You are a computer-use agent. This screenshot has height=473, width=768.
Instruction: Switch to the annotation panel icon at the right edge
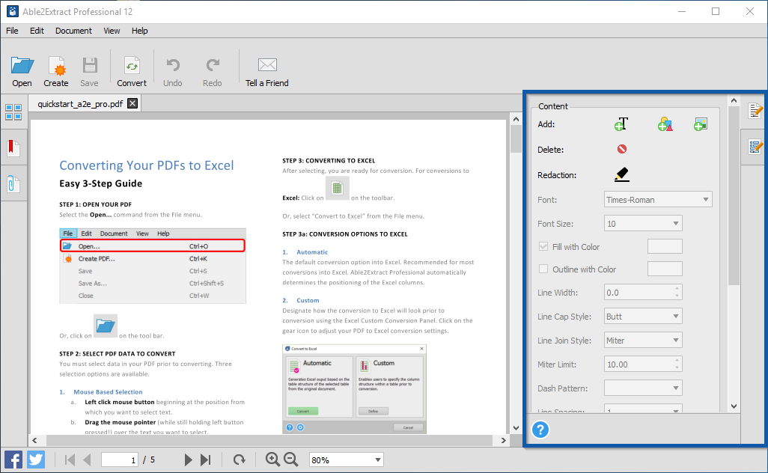click(755, 147)
